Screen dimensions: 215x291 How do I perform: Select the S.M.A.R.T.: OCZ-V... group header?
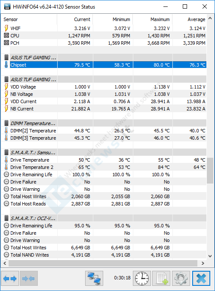coord(104,218)
